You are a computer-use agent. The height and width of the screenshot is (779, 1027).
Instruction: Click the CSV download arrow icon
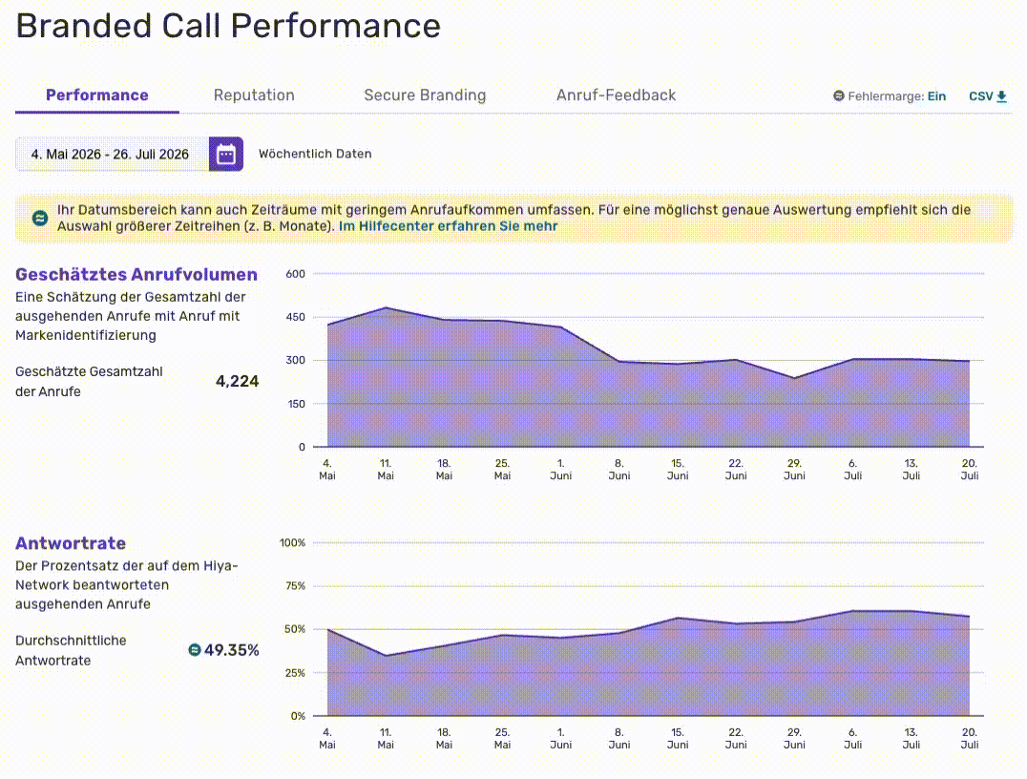1001,96
